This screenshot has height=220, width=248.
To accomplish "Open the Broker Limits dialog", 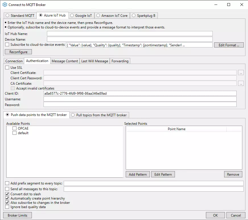I will pyautogui.click(x=17, y=215).
